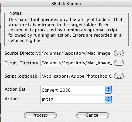Click the "Notes:" group box heading
The image size is (132, 122).
click(16, 13)
